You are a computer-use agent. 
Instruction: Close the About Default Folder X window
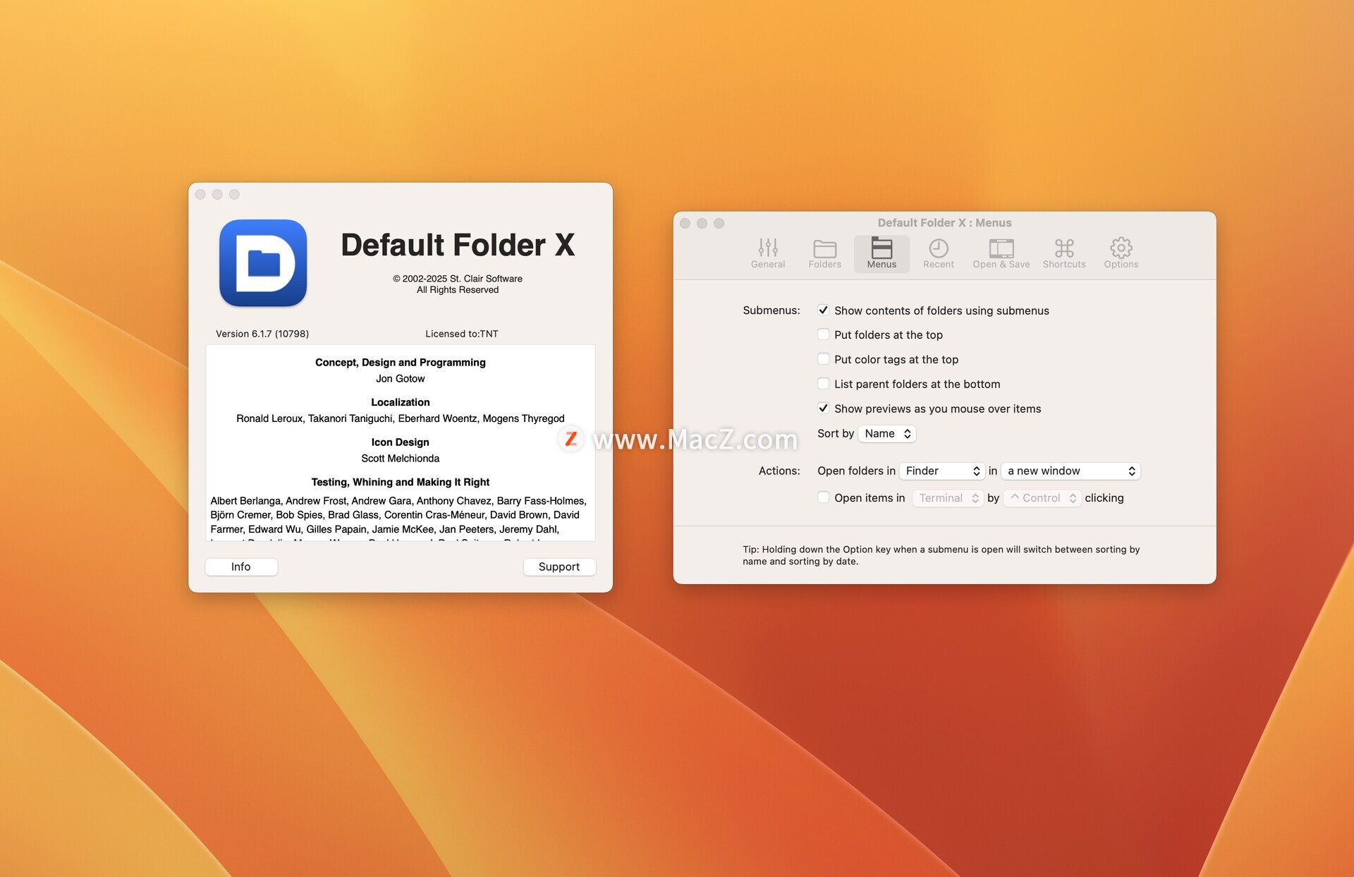(x=200, y=194)
